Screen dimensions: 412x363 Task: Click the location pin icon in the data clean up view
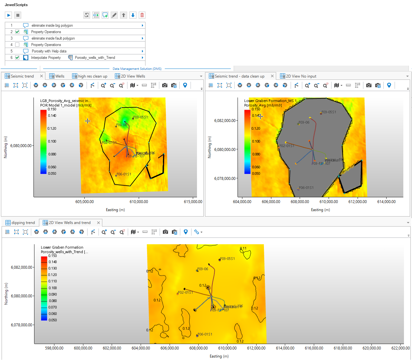[x=389, y=85]
